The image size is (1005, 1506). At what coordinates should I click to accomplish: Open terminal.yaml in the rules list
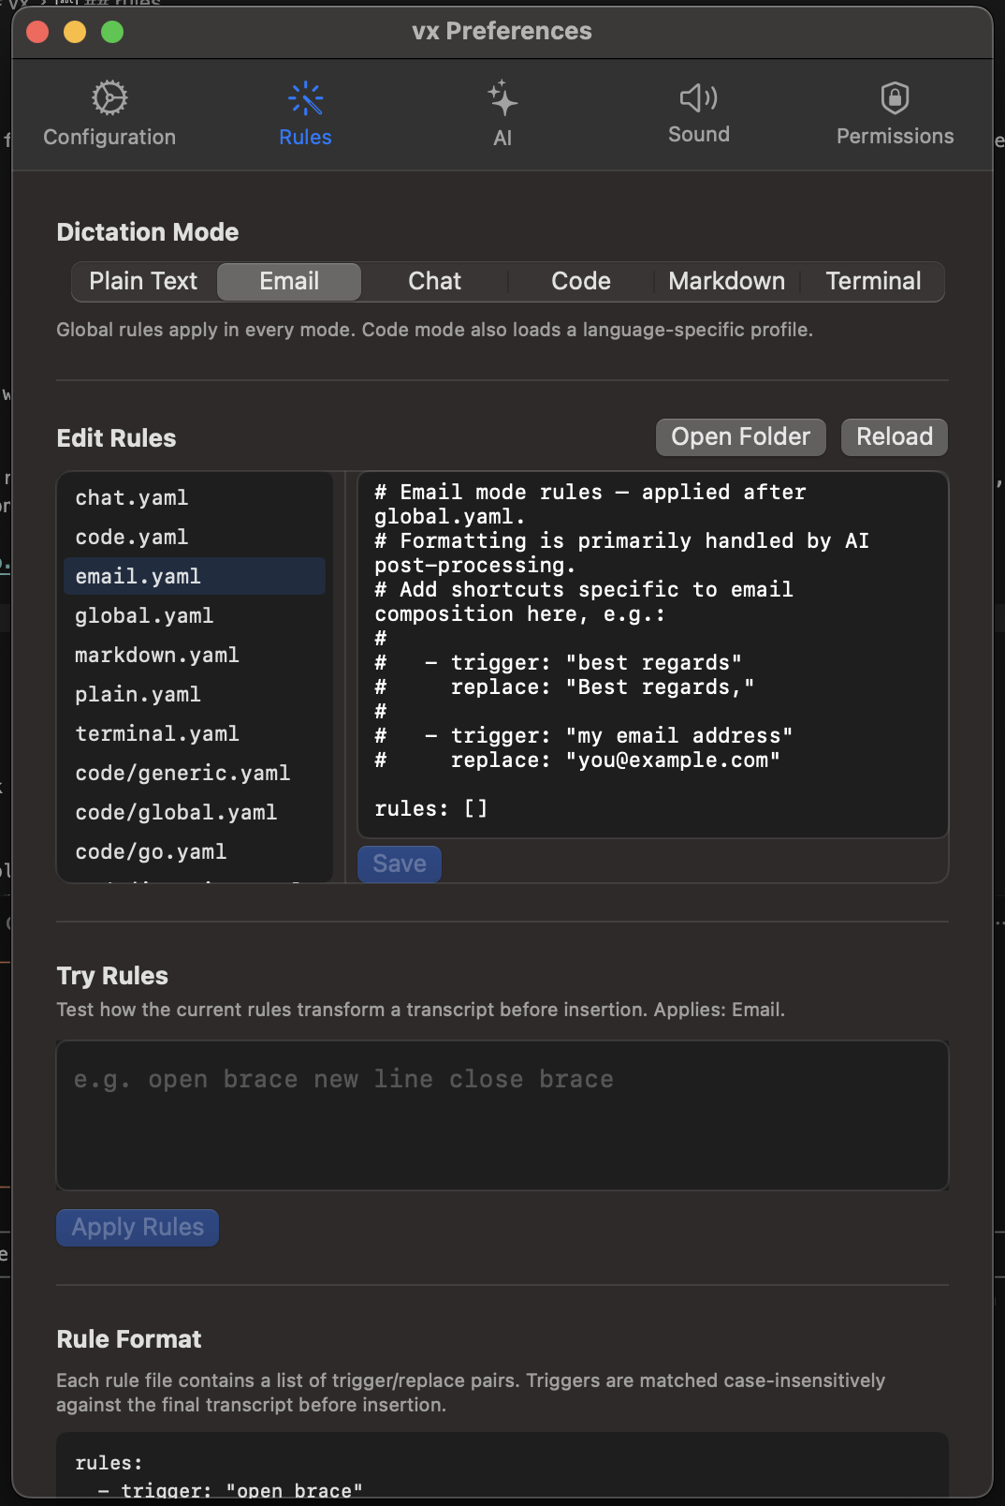[x=157, y=734]
